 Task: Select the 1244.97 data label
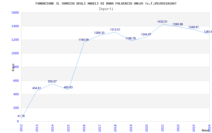146,35
